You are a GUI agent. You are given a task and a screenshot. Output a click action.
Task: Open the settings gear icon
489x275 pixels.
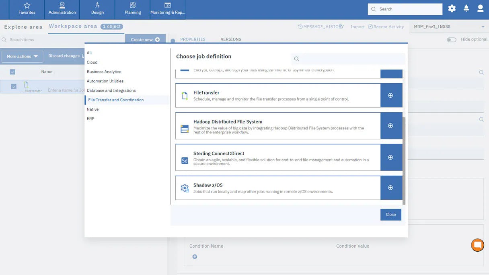point(452,8)
